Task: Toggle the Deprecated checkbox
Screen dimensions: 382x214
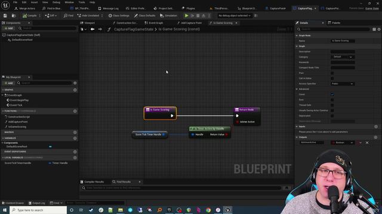Action: click(332, 116)
